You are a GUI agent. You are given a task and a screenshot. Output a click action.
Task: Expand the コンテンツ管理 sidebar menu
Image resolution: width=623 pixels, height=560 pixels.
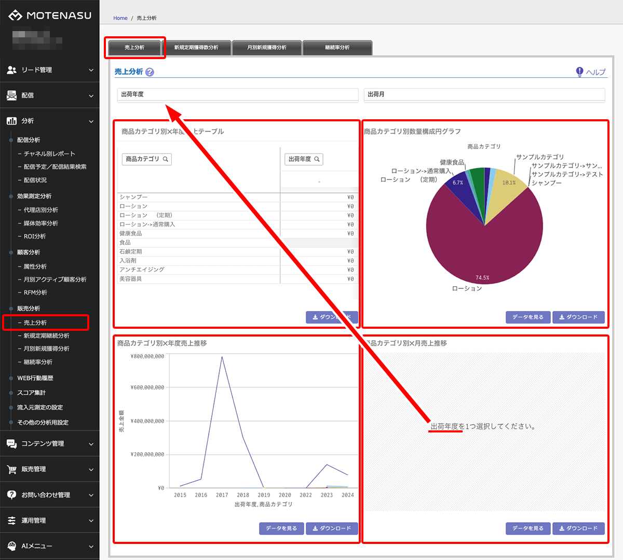(91, 444)
